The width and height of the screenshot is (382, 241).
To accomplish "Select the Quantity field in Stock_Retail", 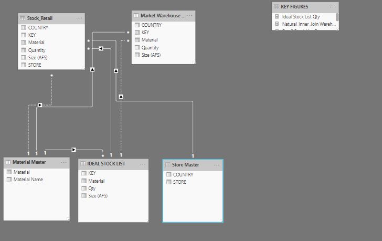I will click(51, 50).
